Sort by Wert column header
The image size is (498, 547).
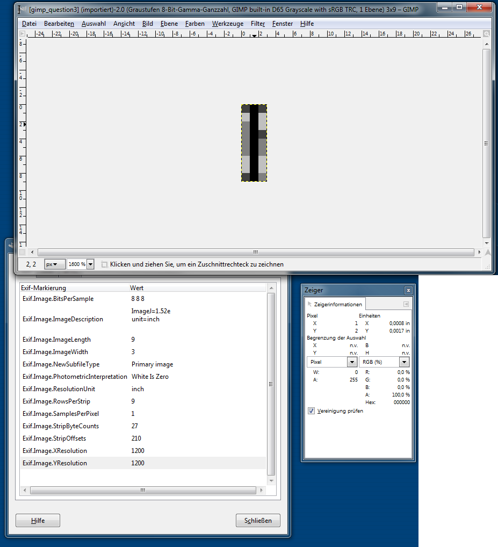pos(197,288)
